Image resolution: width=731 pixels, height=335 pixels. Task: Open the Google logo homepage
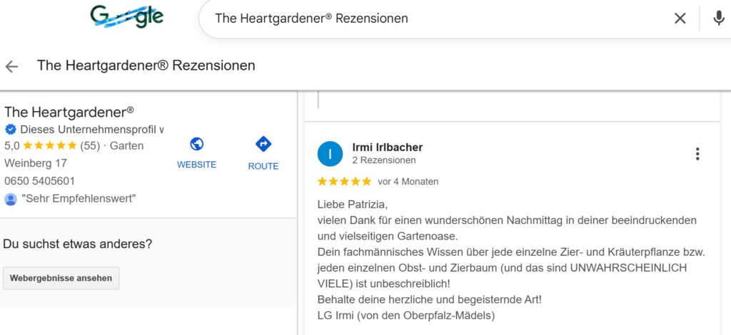click(x=127, y=17)
